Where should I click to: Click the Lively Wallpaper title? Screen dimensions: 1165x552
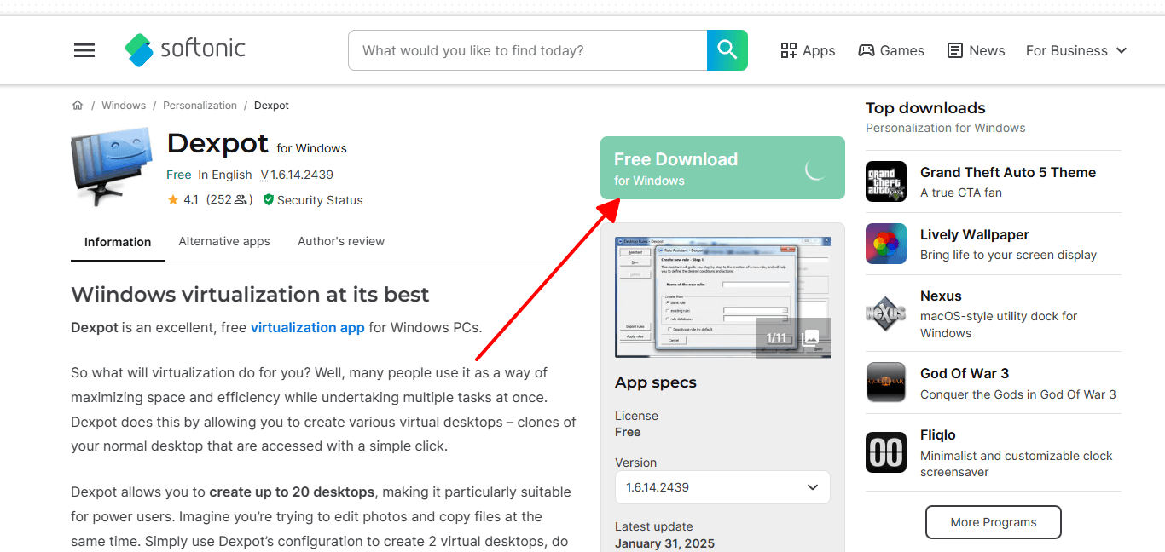coord(975,234)
